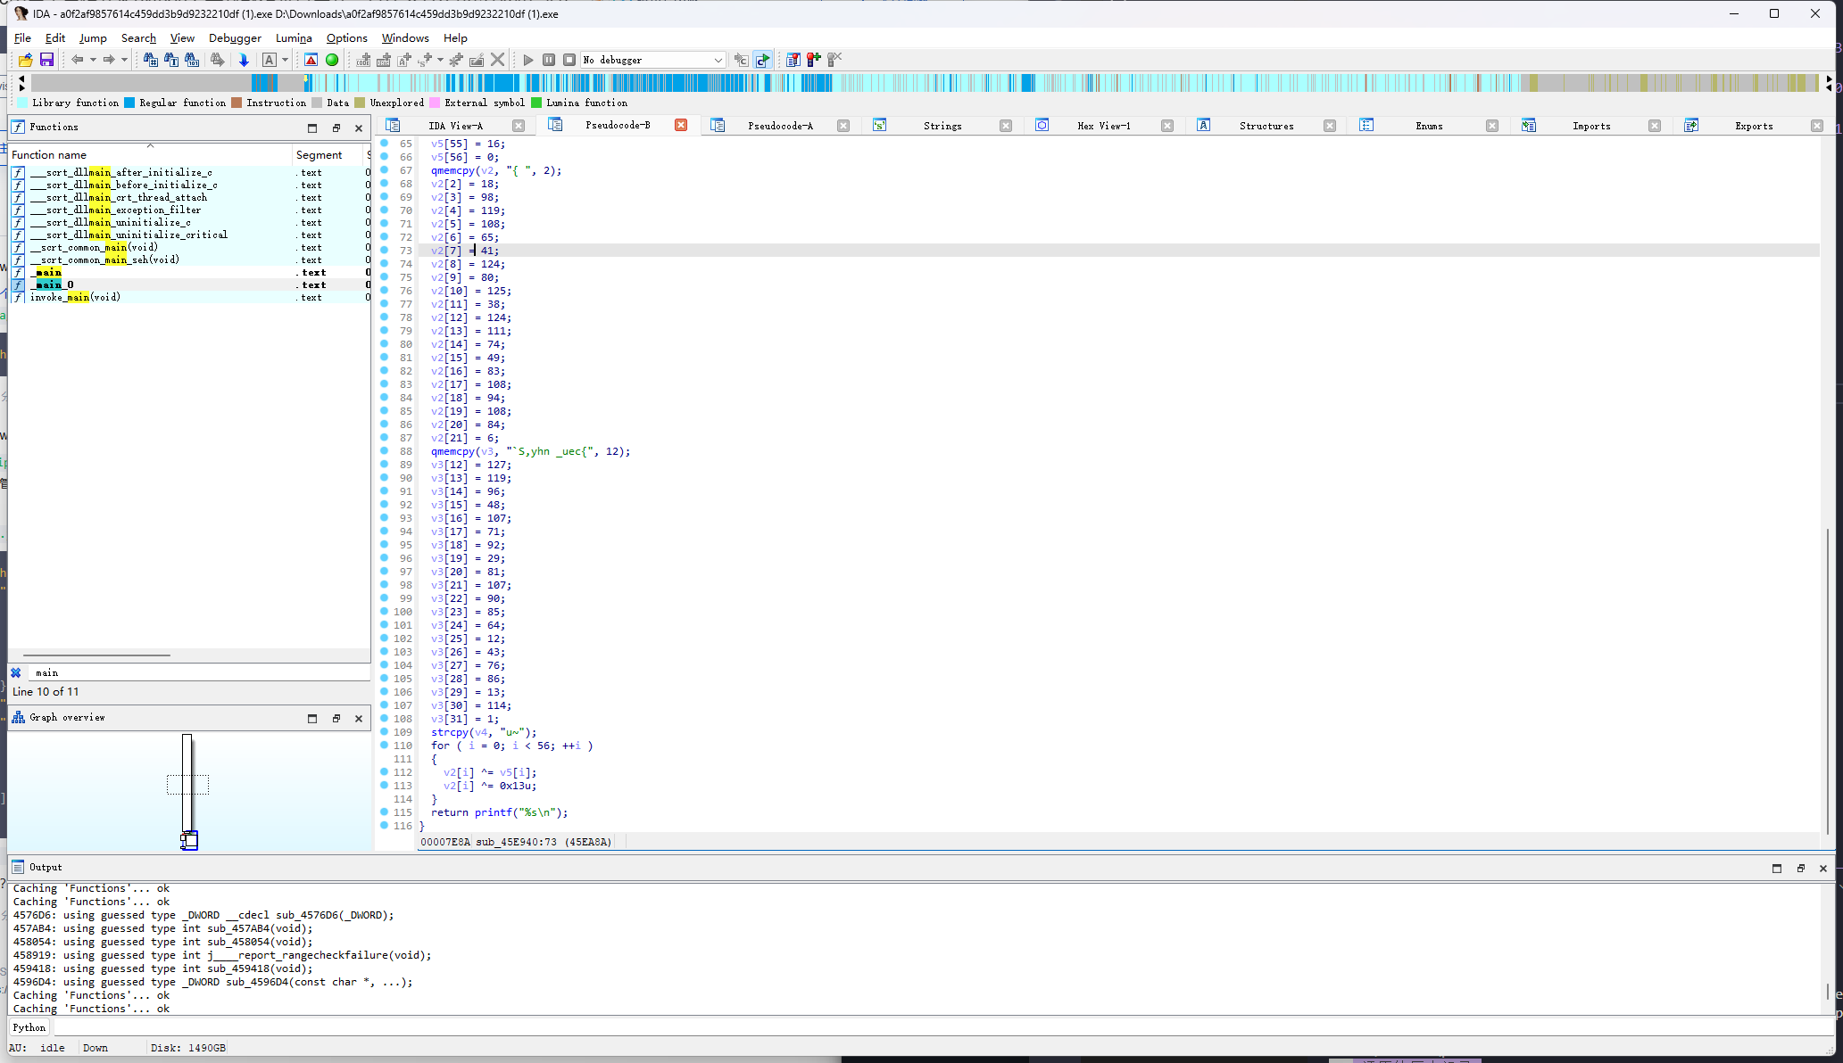Open the No debugger selection combo box
Screen dimensions: 1843x1063
[x=652, y=60]
